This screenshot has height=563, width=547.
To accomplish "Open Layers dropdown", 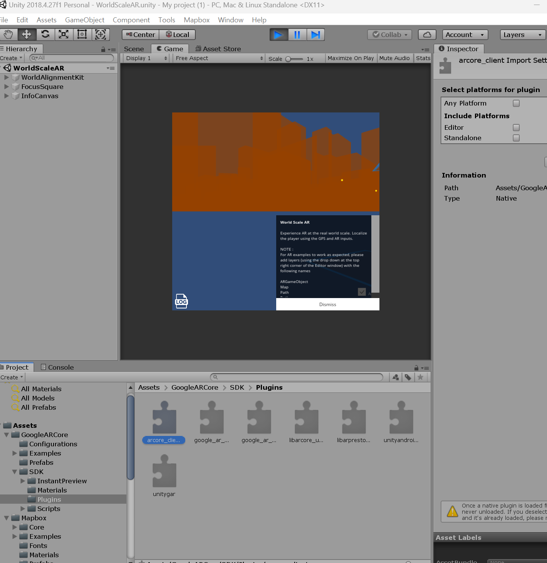I will tap(523, 35).
